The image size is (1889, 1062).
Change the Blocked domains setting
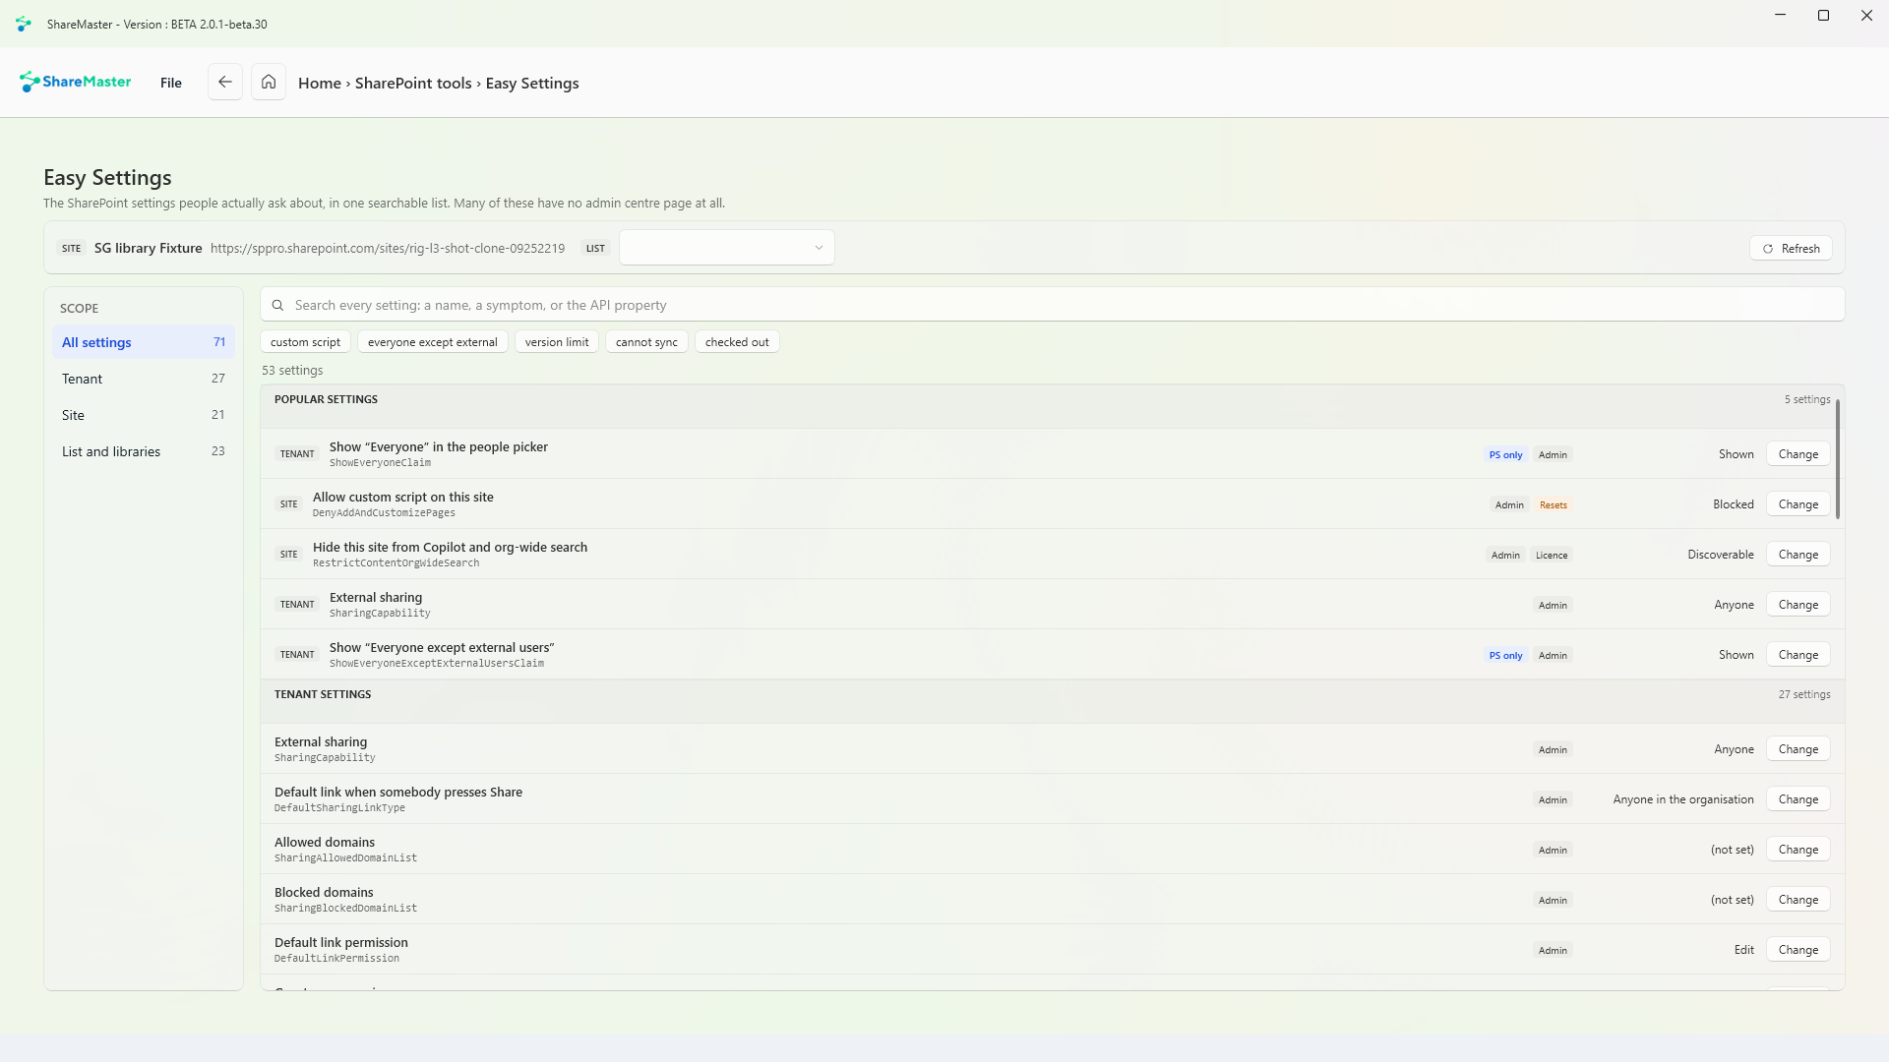(x=1798, y=900)
